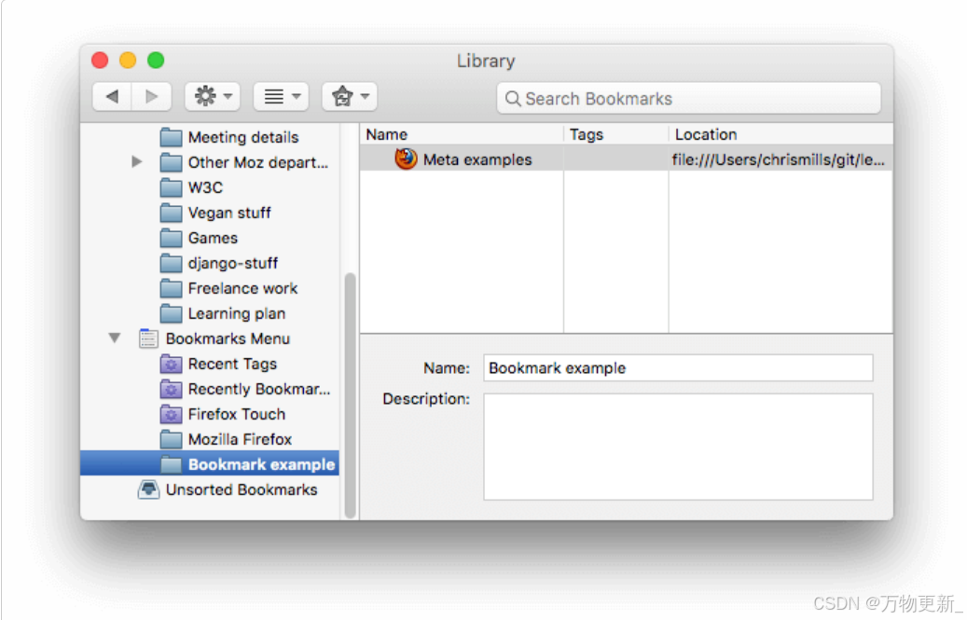Select the Recent Tags label

(x=232, y=365)
